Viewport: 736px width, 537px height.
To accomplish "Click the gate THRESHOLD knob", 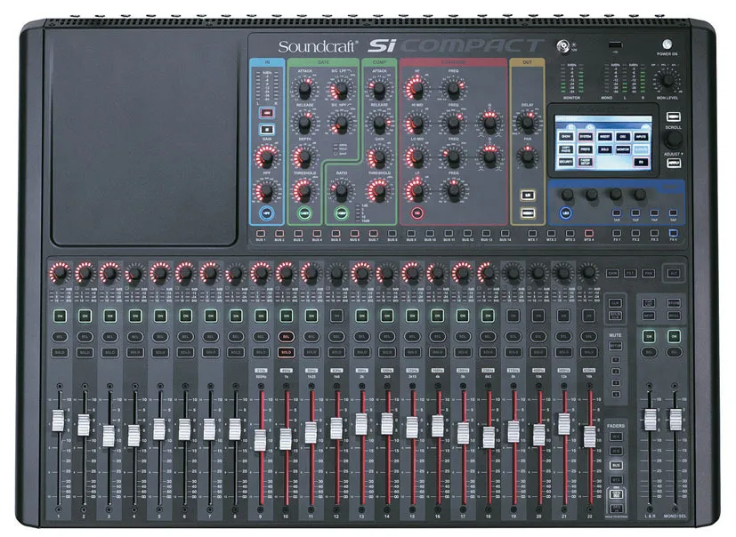I will click(304, 191).
